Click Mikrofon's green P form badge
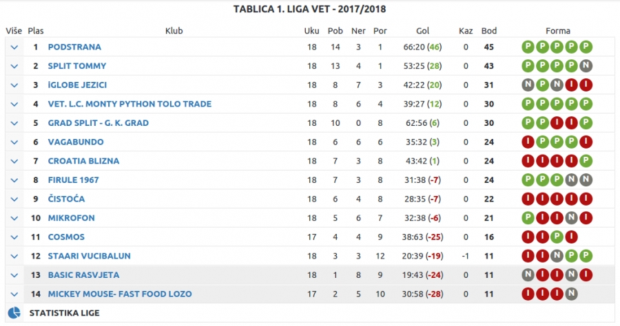 pyautogui.click(x=528, y=218)
